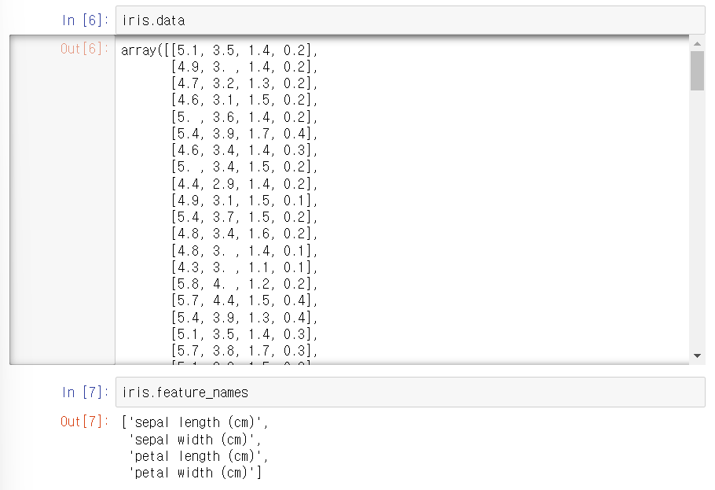This screenshot has height=490, width=715.
Task: Click the array row [4.6, 3.1, 1.5, 0.2]
Action: point(244,100)
